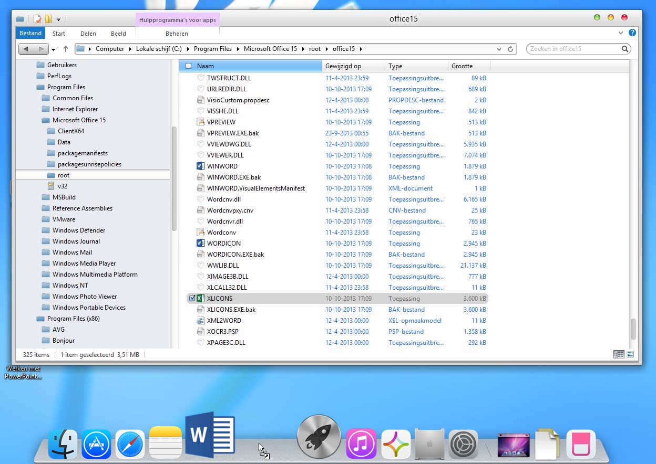Expand breadcrumb arrow after Microsoft Office 15
Screen dimensions: 656x464
pos(302,49)
